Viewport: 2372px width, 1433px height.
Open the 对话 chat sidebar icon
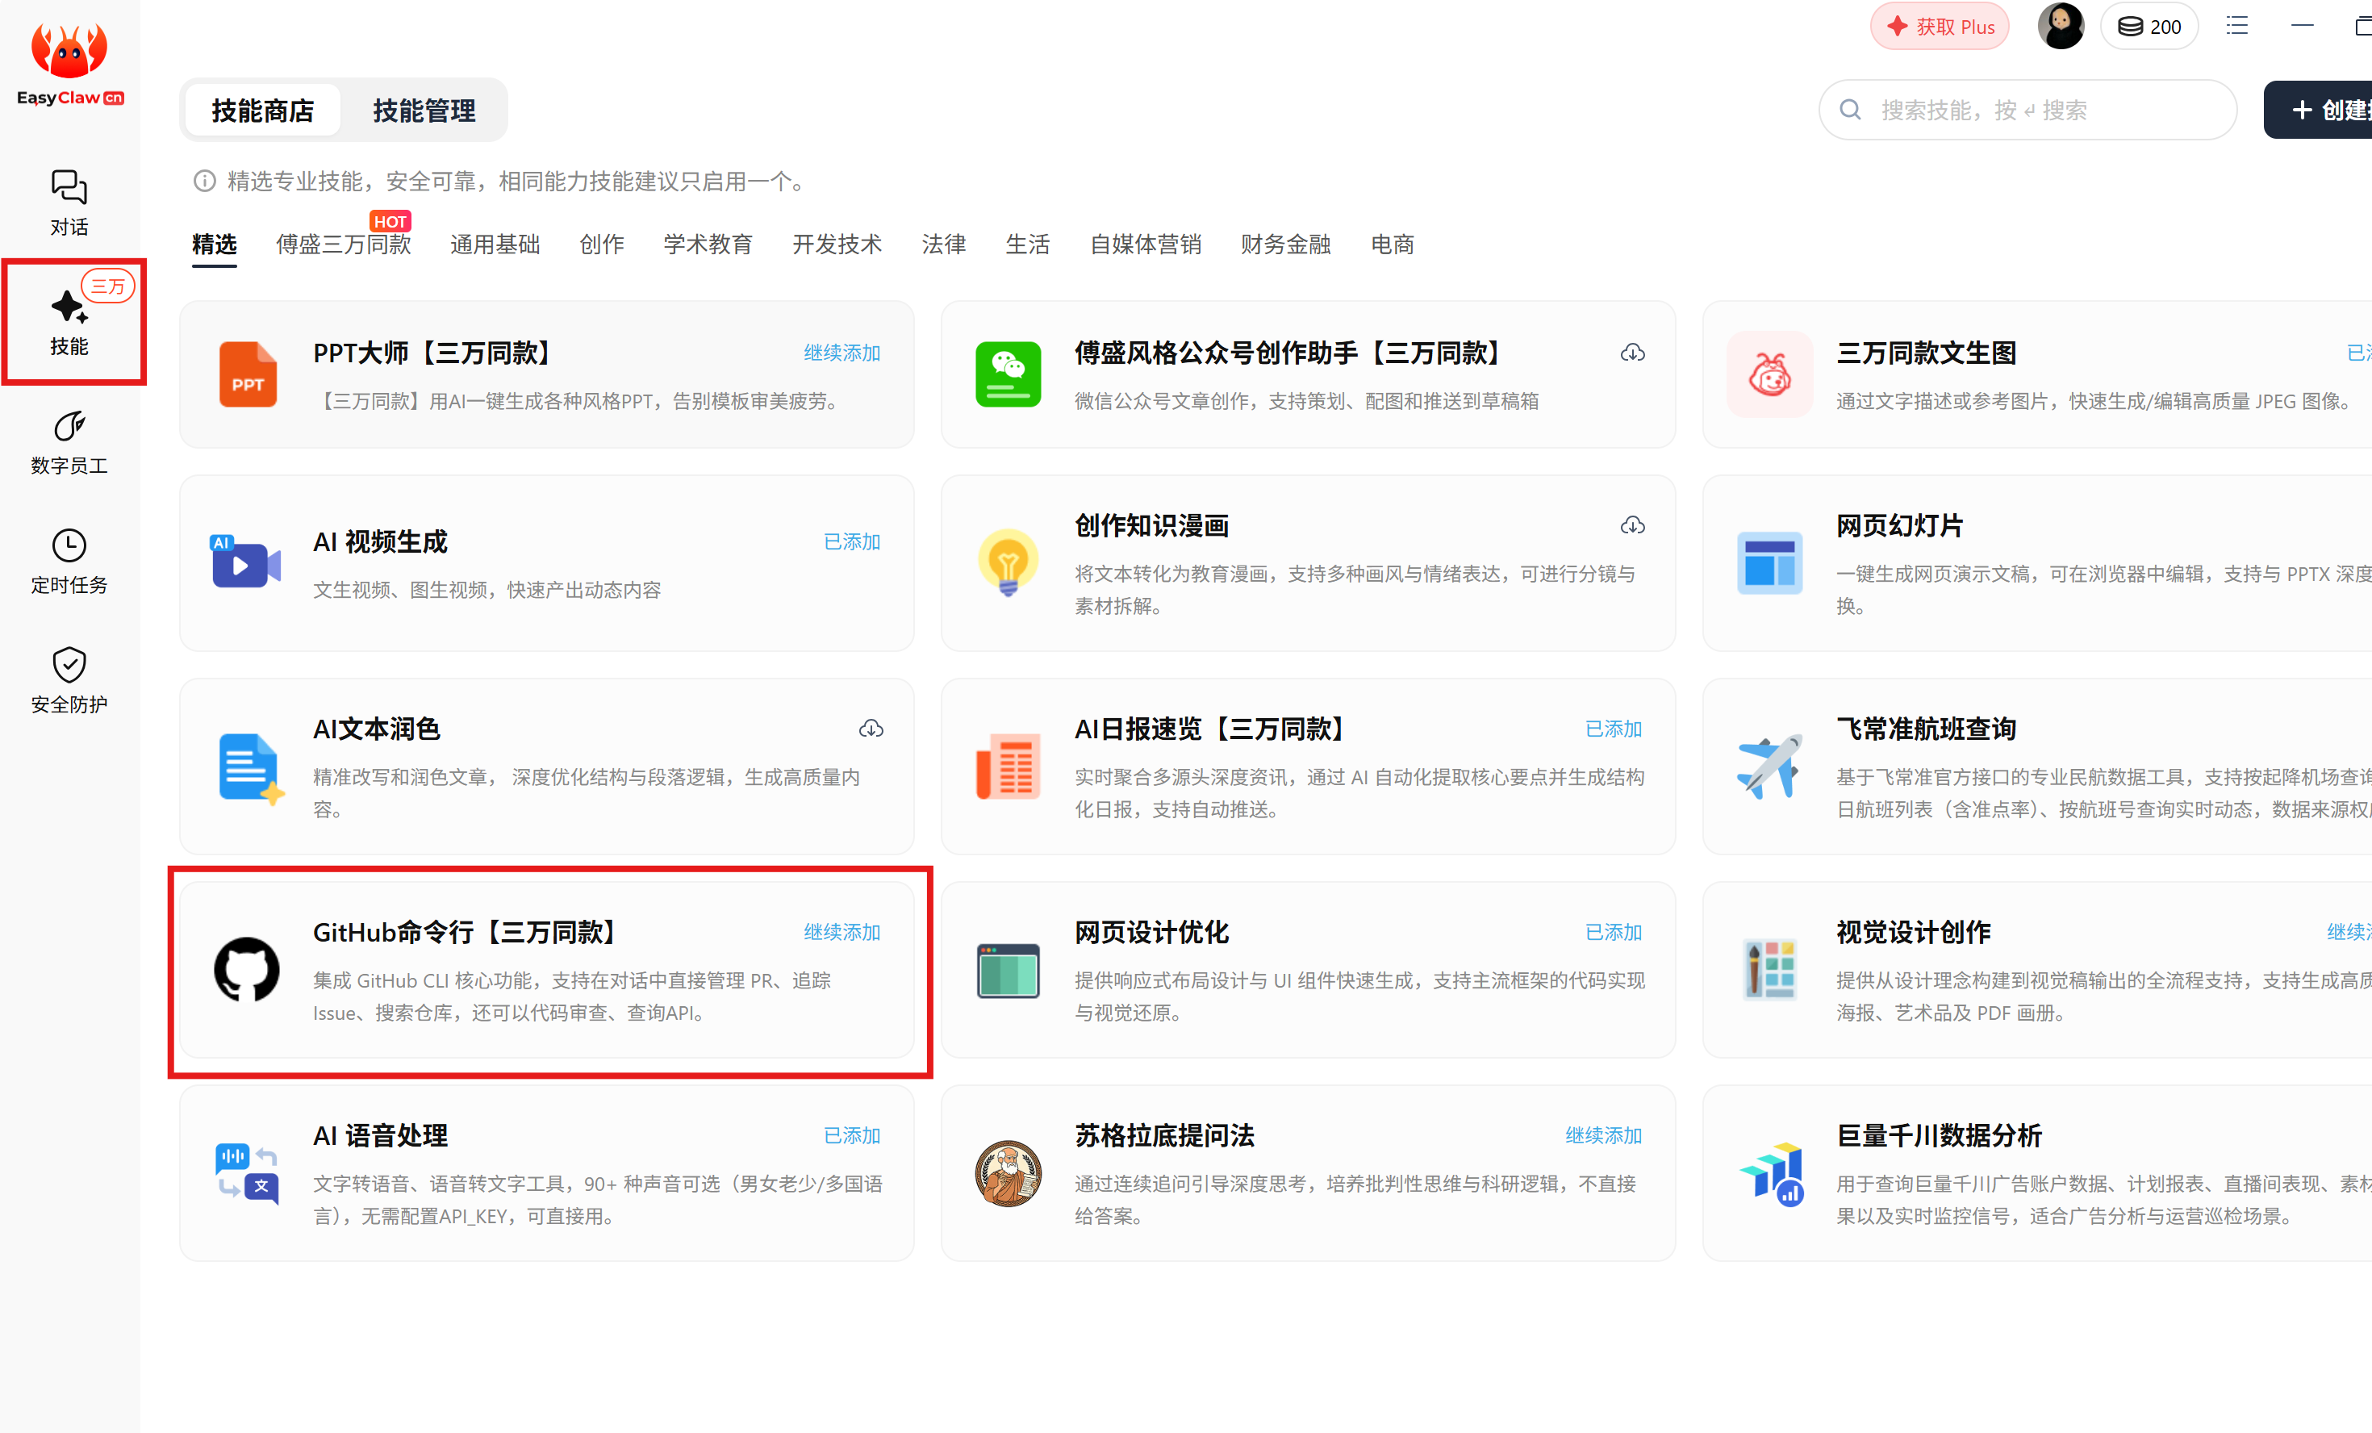pos(69,203)
